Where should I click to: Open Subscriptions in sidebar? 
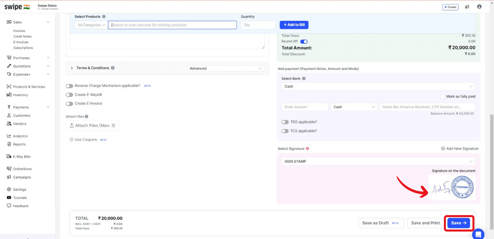coord(23,48)
